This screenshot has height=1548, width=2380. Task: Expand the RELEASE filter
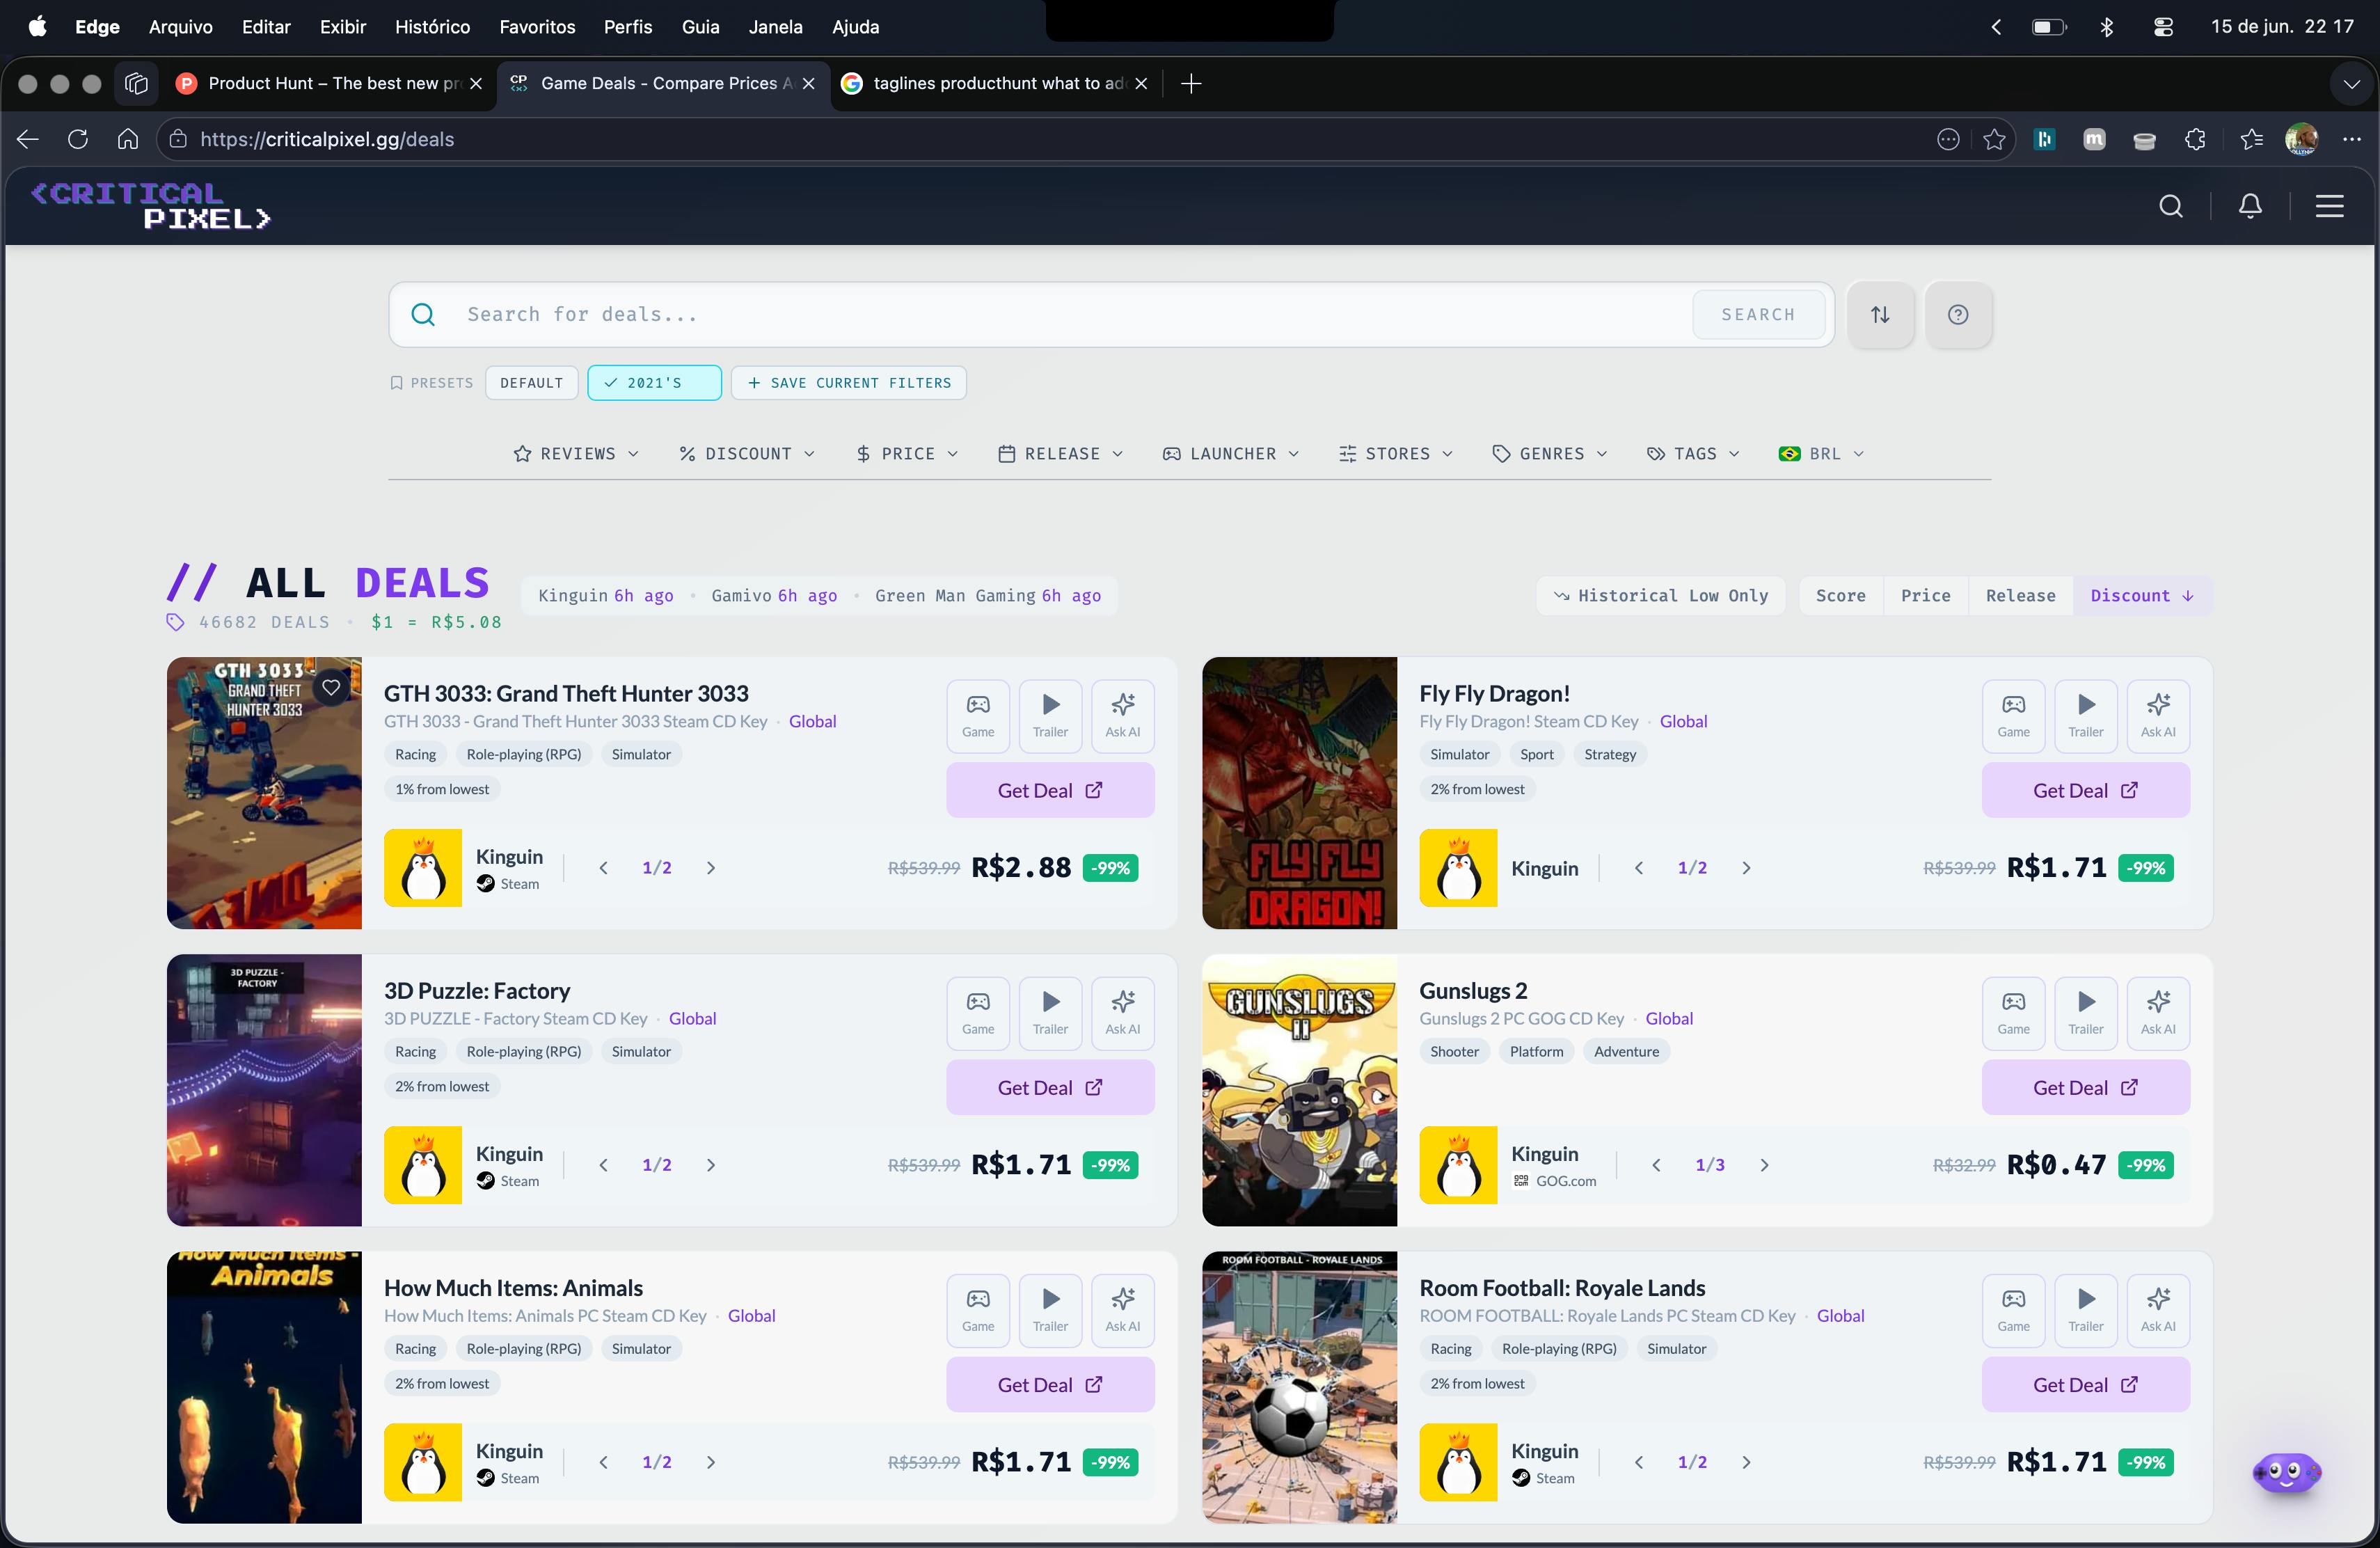click(x=1061, y=453)
